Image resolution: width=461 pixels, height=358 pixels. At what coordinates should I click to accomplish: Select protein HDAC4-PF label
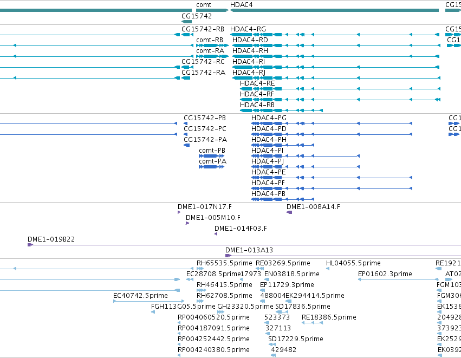pos(268,184)
